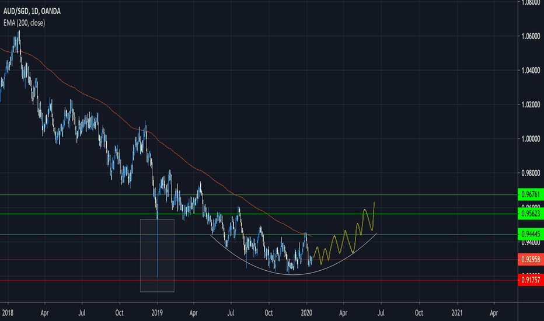Image resolution: width=544 pixels, height=321 pixels.
Task: Select the 2019 label on time axis
Action: tap(158, 313)
